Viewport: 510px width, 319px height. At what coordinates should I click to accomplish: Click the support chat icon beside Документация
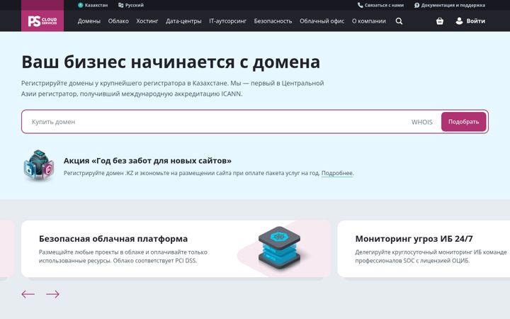coord(416,5)
